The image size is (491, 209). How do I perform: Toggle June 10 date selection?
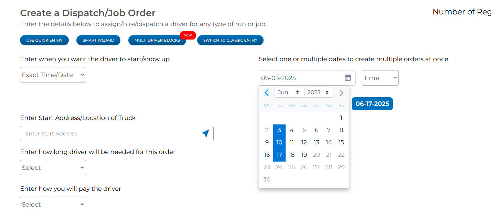click(x=279, y=142)
